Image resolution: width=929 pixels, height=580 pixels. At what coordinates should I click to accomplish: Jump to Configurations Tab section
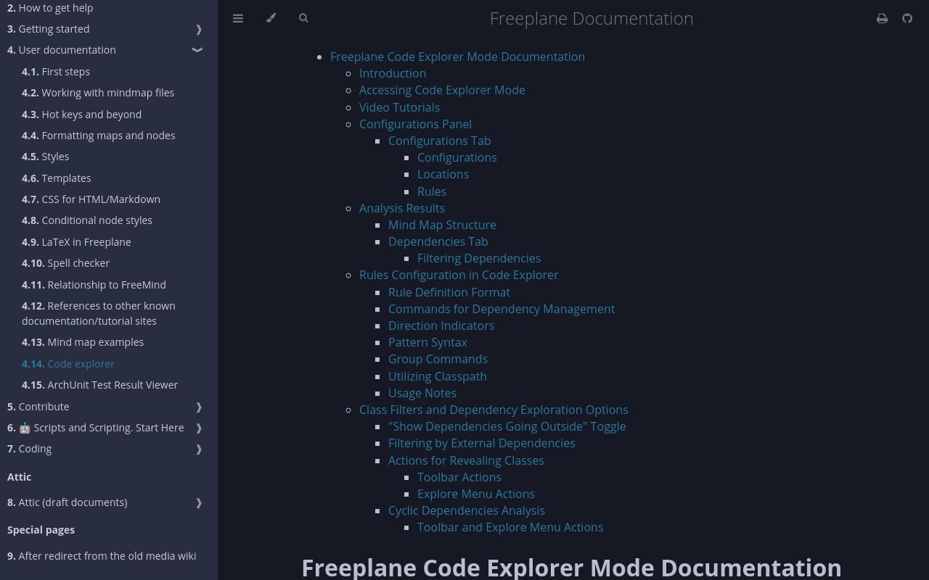[x=439, y=141]
